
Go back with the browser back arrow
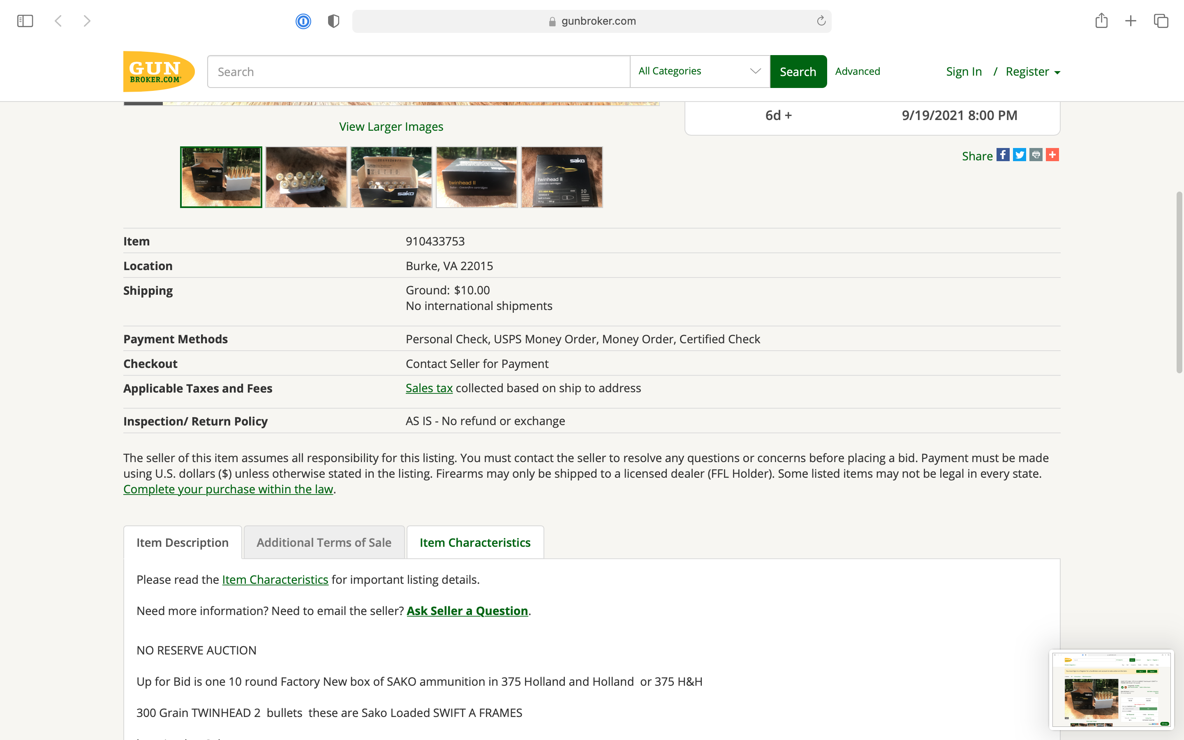[x=58, y=21]
